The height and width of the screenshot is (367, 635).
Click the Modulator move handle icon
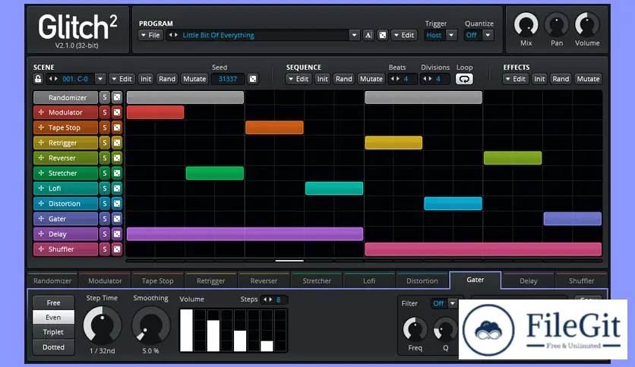click(41, 112)
